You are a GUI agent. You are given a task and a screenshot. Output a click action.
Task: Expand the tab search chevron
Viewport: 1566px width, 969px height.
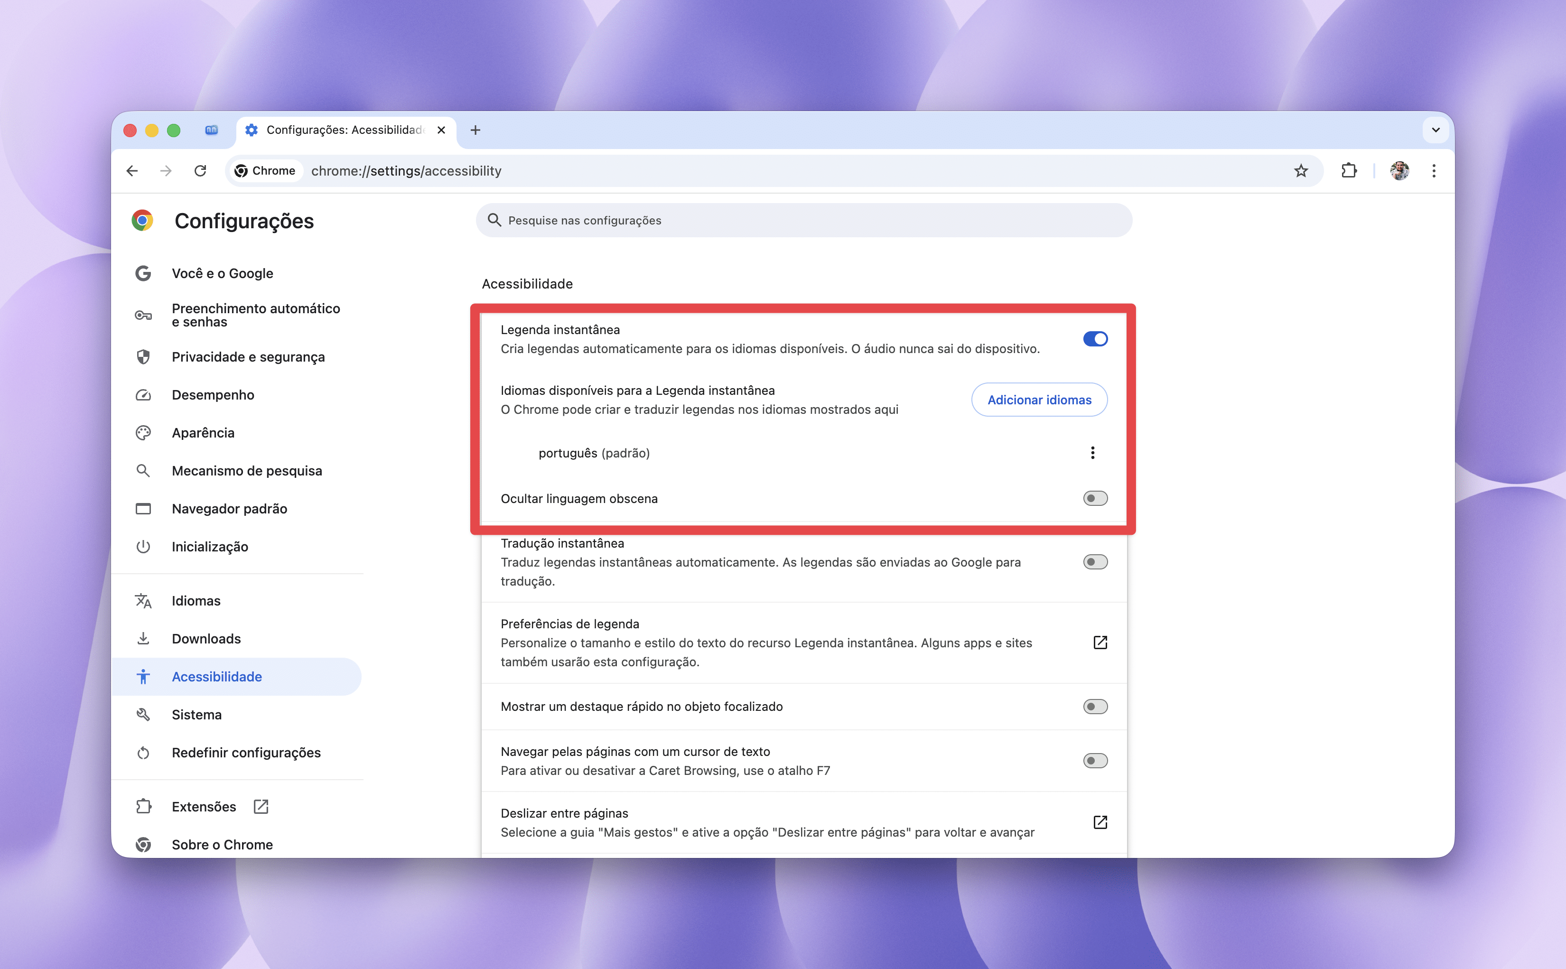click(x=1435, y=130)
